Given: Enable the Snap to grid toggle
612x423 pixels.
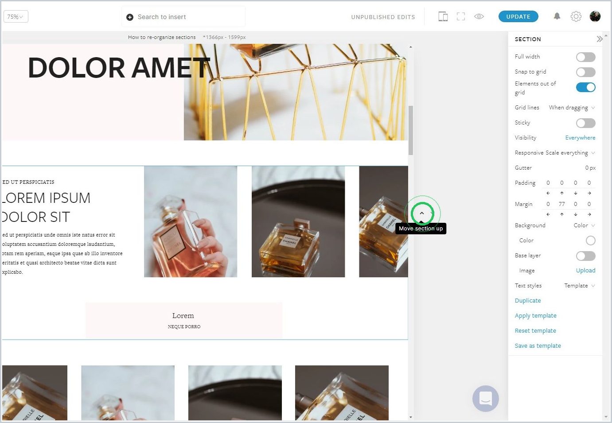Looking at the screenshot, I should pyautogui.click(x=585, y=72).
